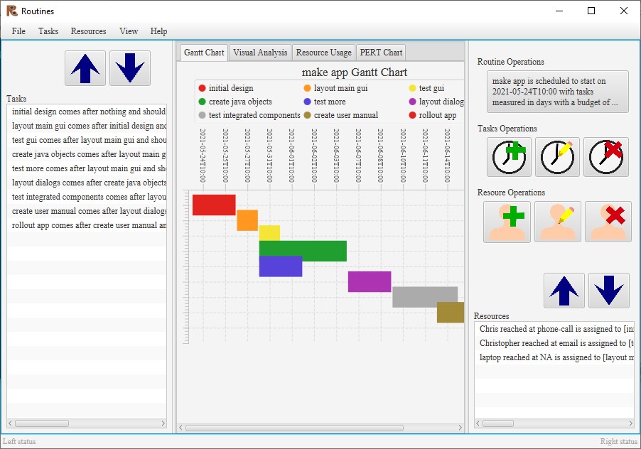Add a new task with the clock-plus icon
The image size is (641, 449).
tap(510, 157)
